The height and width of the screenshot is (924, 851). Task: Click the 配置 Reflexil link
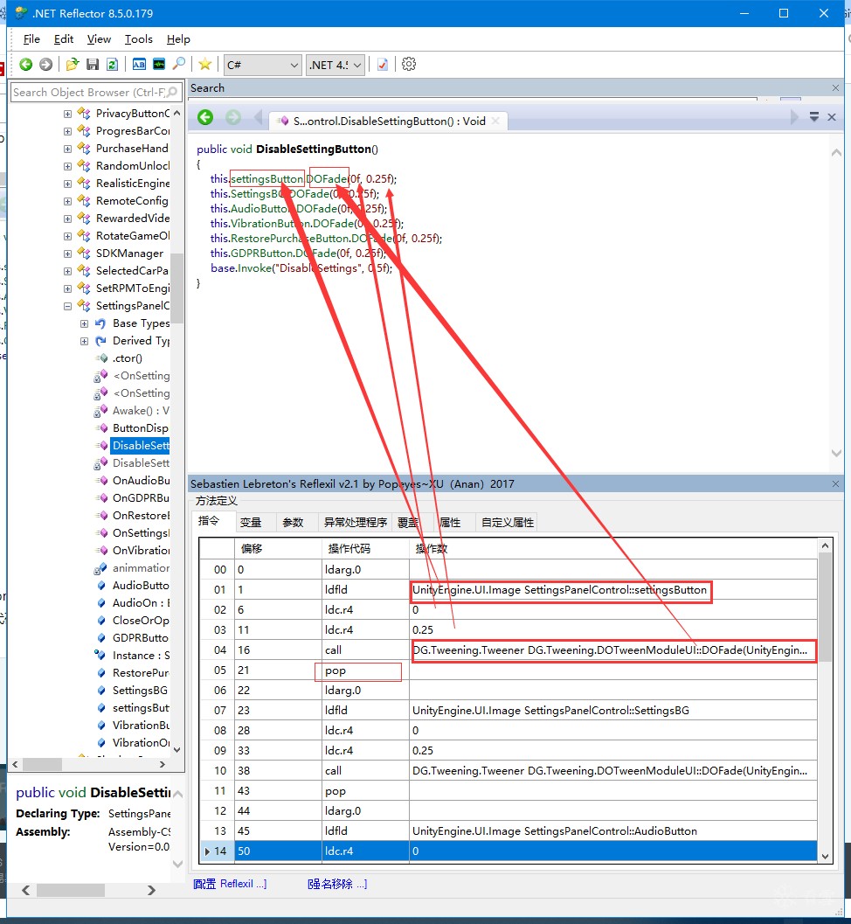[230, 883]
